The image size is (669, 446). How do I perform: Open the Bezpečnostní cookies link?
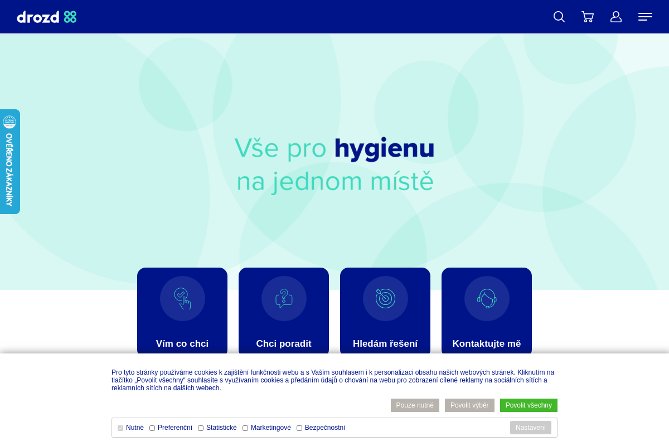(x=325, y=428)
